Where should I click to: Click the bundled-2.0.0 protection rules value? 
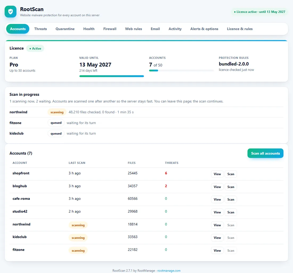(234, 64)
